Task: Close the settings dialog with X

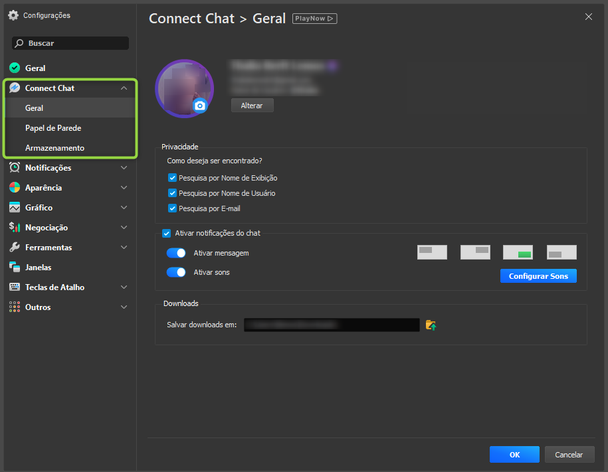Action: click(x=588, y=17)
